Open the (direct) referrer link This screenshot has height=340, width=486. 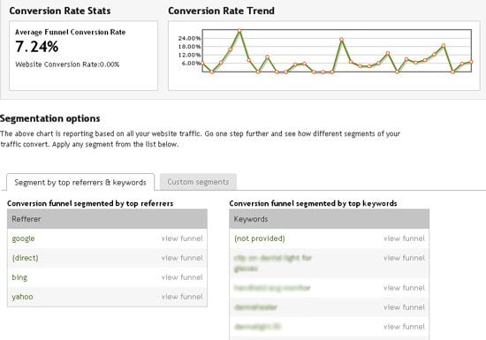(x=25, y=258)
